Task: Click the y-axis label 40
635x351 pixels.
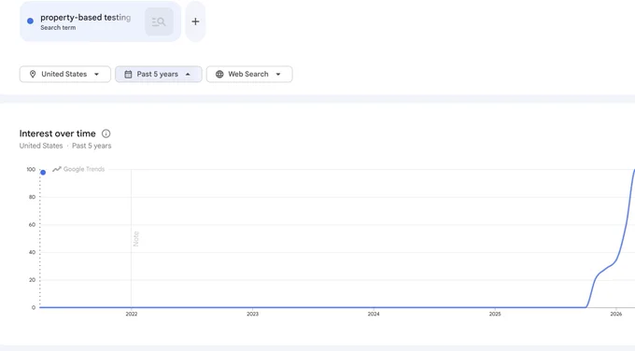Action: coord(32,252)
